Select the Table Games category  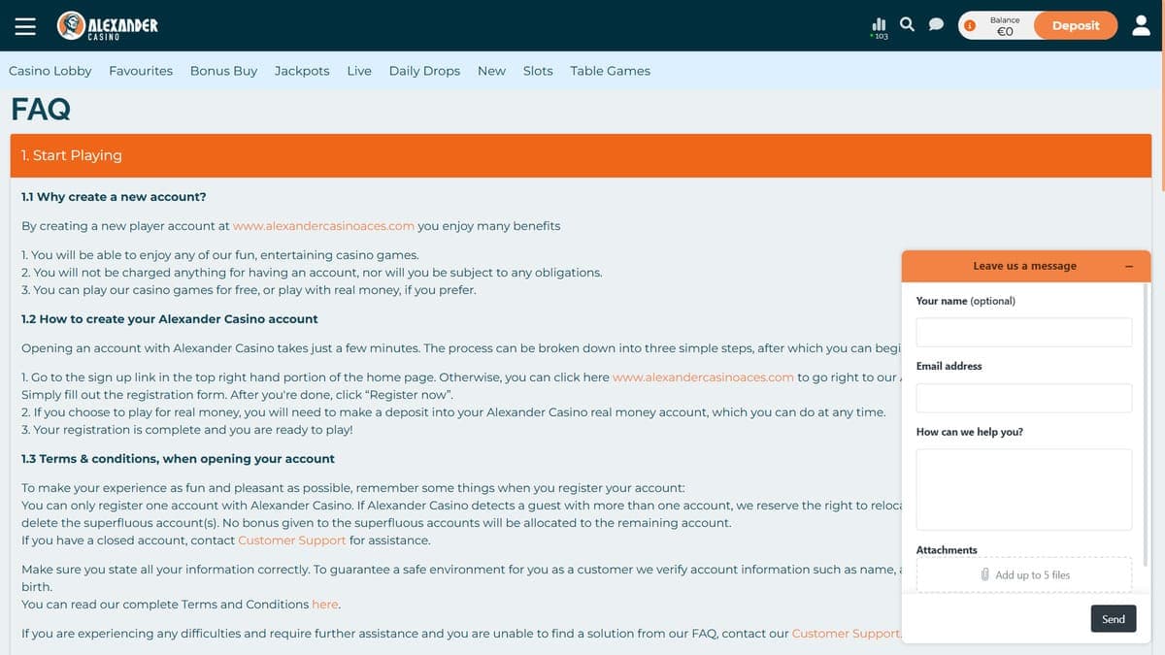(611, 71)
